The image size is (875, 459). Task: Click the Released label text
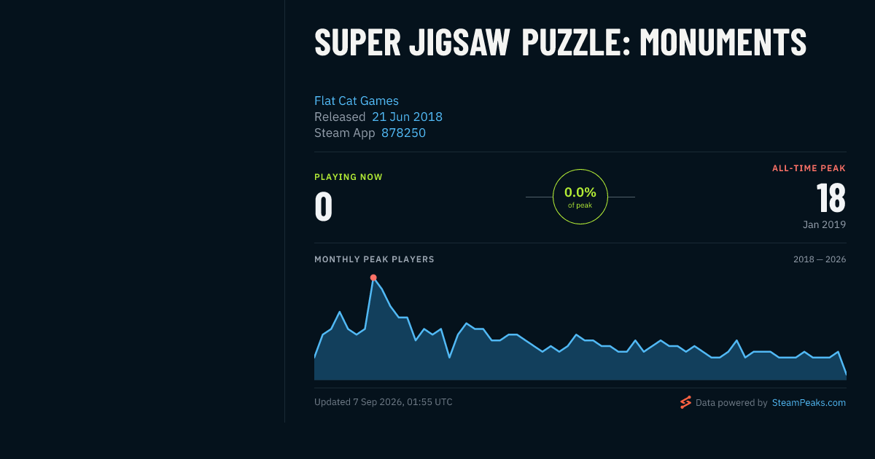click(x=340, y=117)
